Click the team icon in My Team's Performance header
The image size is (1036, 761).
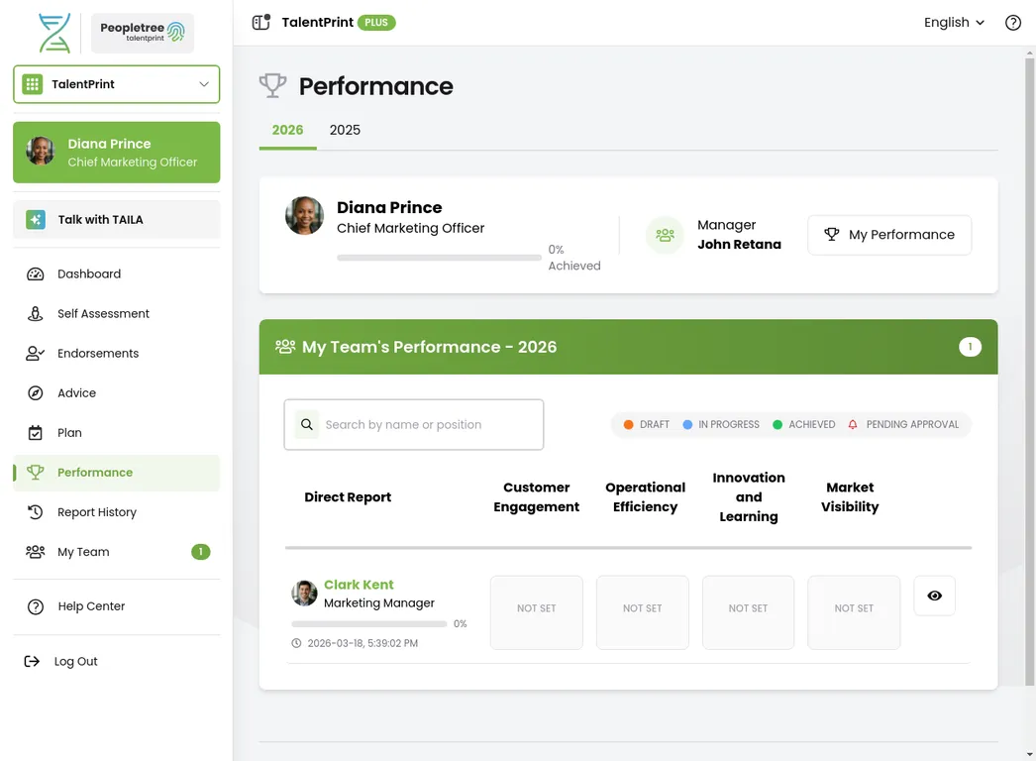point(285,347)
